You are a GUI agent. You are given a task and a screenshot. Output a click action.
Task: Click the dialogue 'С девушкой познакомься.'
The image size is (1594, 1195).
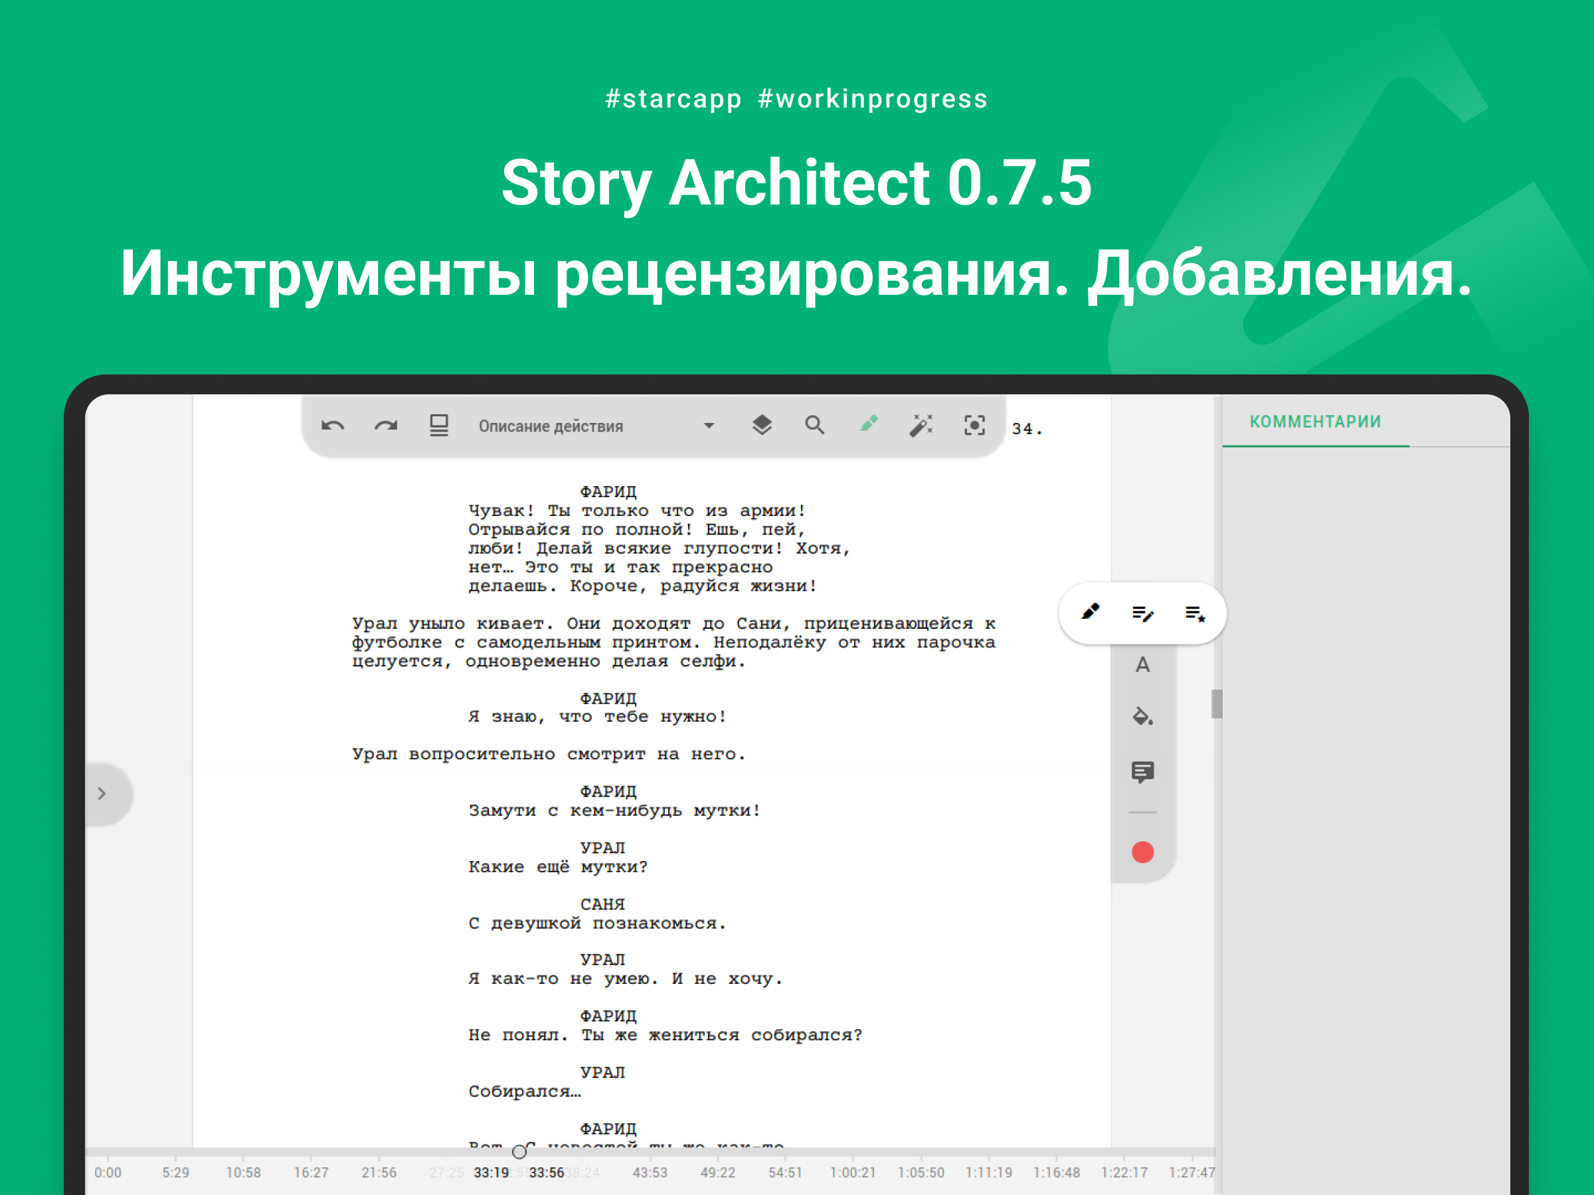coord(597,923)
